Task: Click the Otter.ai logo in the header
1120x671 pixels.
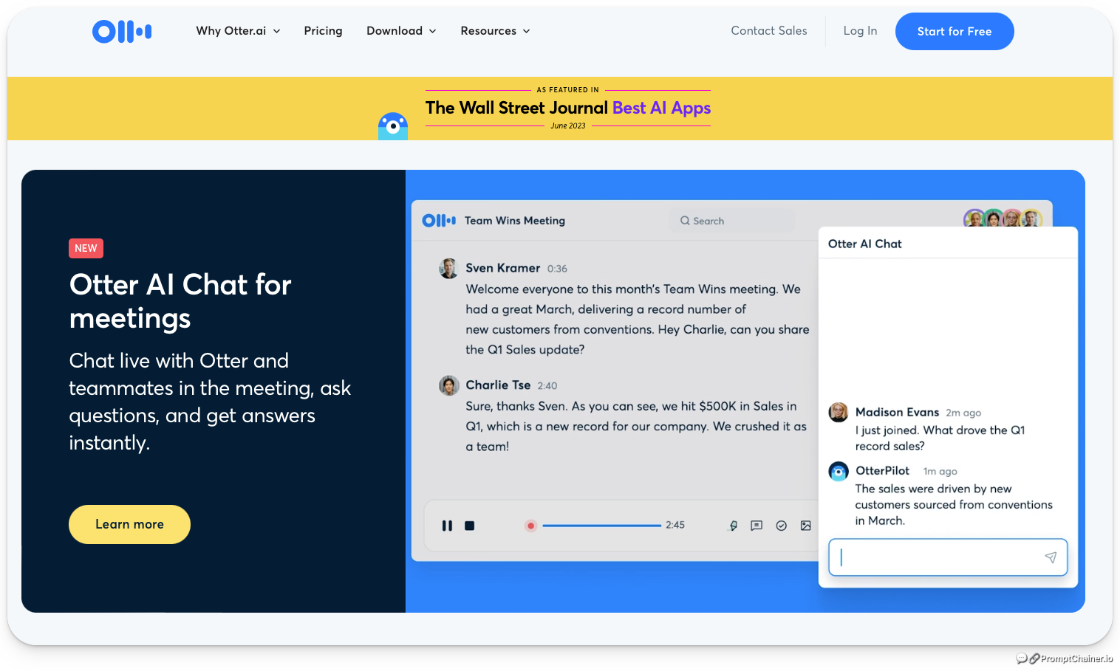Action: 122,31
